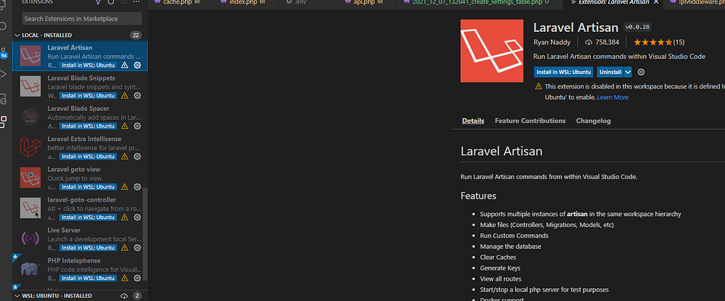Open manage gear for Laravel Blade Snippets
Screen dimensions: 725x301
(x=137, y=96)
